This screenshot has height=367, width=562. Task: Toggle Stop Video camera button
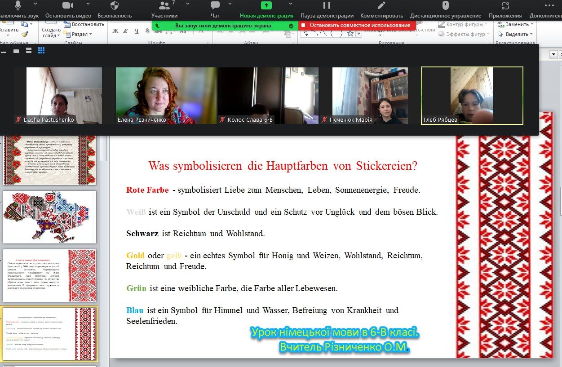point(68,6)
